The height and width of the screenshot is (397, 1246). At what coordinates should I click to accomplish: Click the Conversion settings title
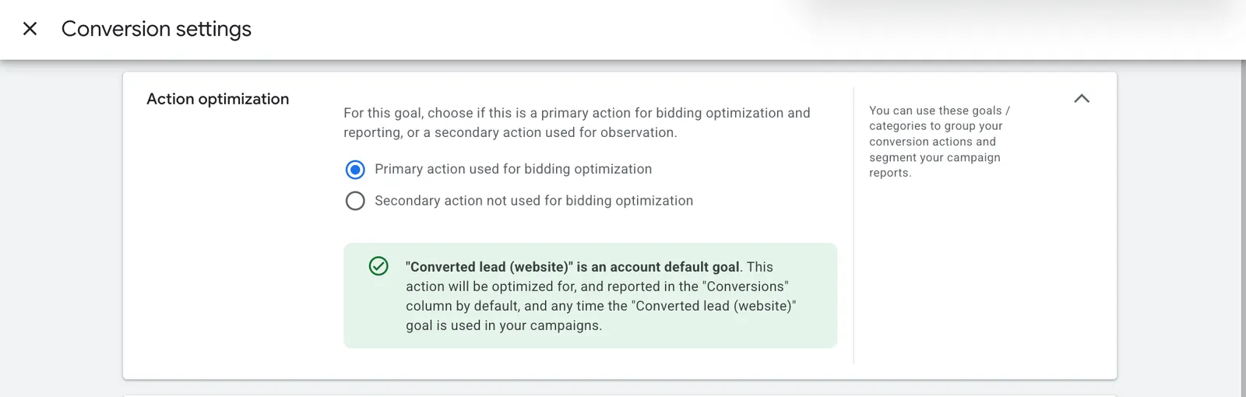click(157, 29)
